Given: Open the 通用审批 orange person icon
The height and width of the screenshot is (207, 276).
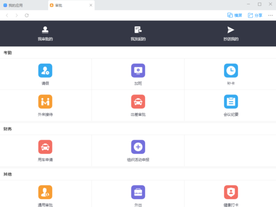Looking at the screenshot, I should click(x=45, y=192).
